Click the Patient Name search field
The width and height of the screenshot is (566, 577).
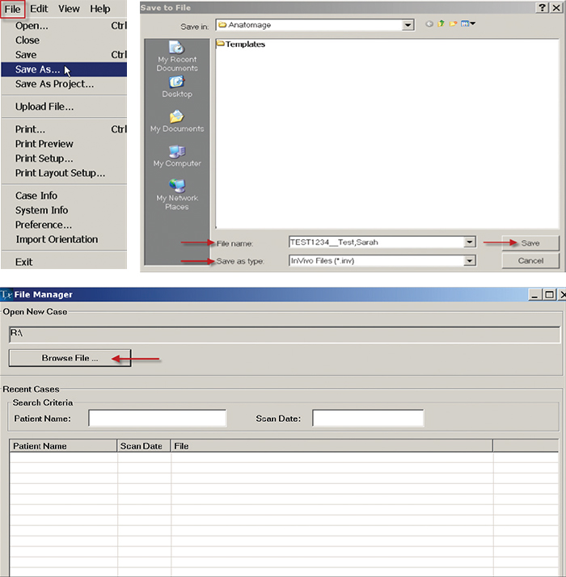coord(157,419)
